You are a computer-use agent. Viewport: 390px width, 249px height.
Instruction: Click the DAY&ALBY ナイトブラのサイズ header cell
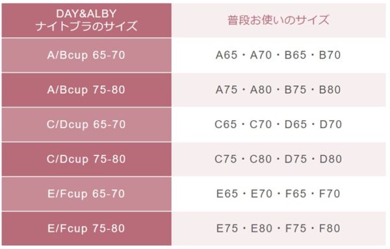pos(86,20)
